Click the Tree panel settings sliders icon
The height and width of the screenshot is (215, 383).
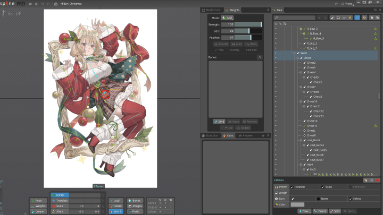375,10
